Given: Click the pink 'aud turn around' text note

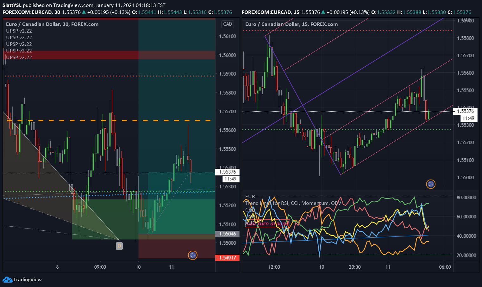Looking at the screenshot, I should click(267, 223).
